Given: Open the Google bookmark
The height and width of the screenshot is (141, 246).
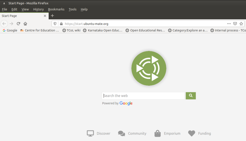Looking at the screenshot, I should coord(10,30).
